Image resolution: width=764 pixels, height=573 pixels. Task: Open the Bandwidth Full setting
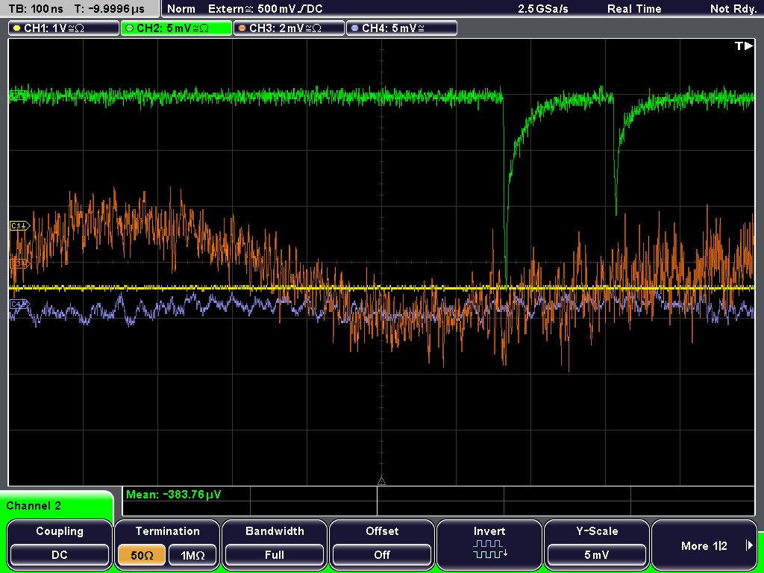pos(275,554)
